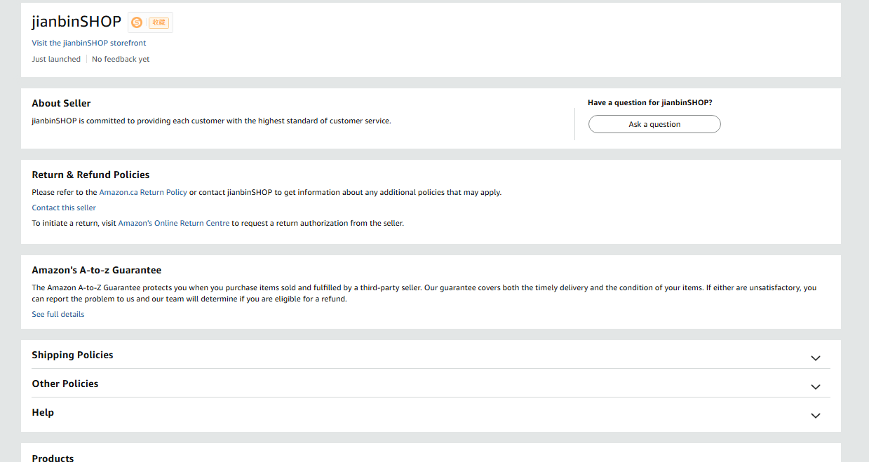Expand the Shipping Policies chevron arrow

click(x=815, y=358)
